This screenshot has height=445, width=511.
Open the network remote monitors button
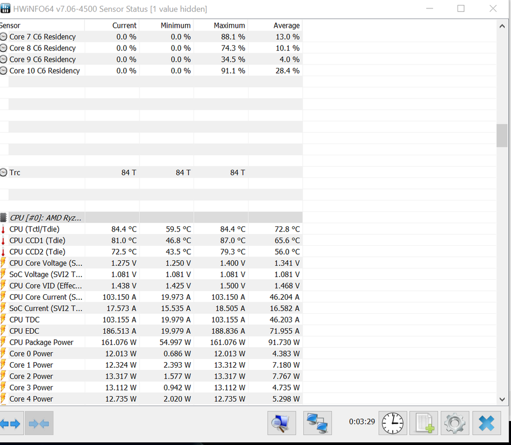coord(318,423)
